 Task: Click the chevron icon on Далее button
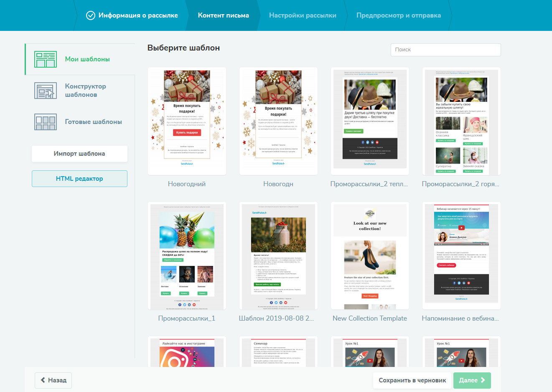click(x=483, y=380)
